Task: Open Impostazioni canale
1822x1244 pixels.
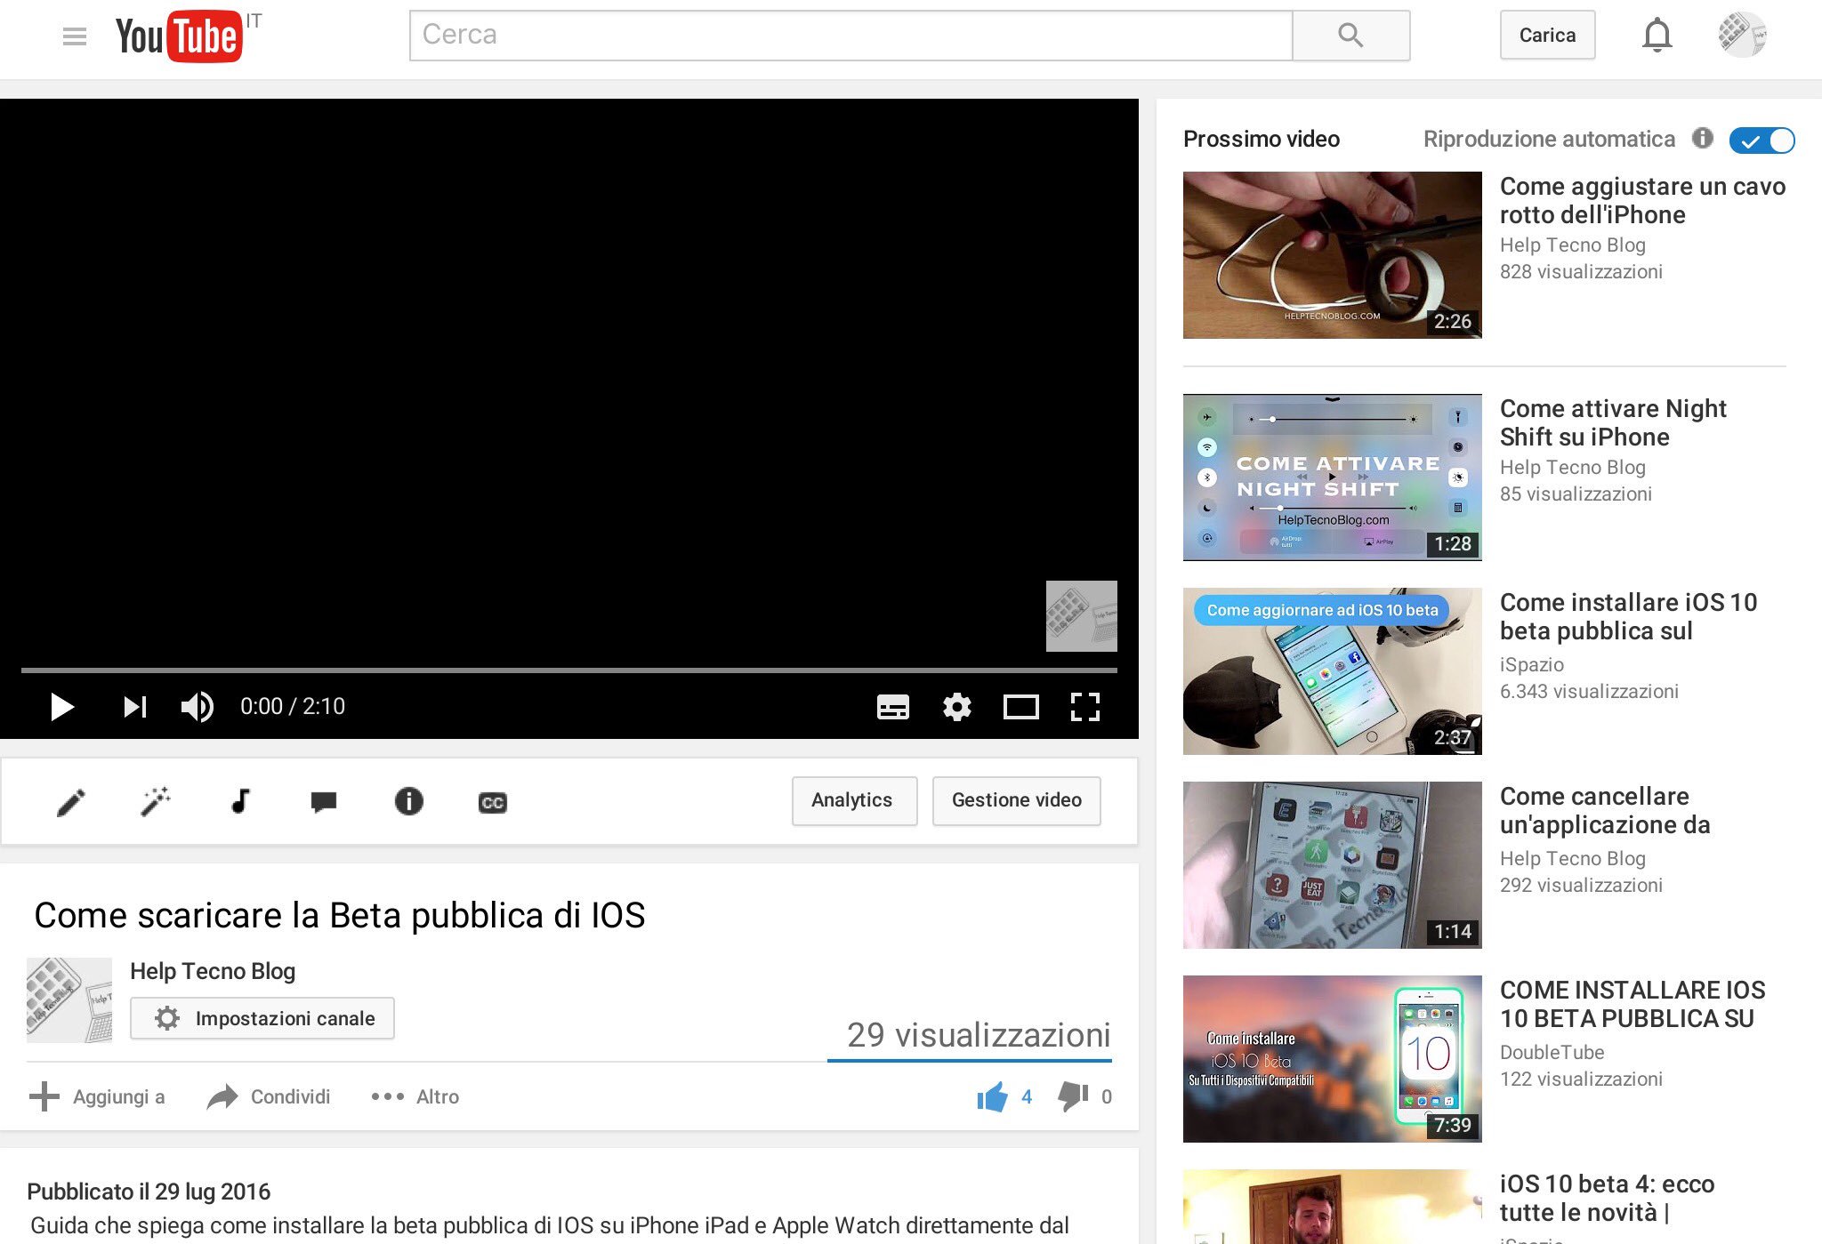Action: (262, 1018)
